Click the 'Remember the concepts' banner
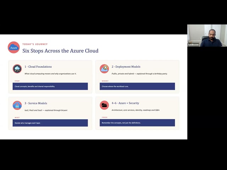Screen dimensions: 227x170 coord(137,123)
